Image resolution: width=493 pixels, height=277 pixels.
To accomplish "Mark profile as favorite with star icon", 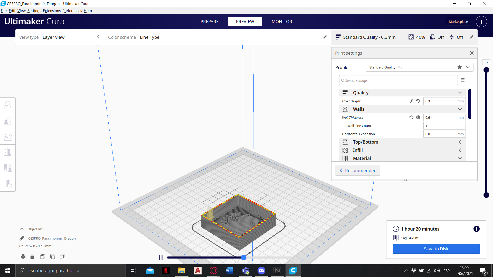I will point(460,67).
